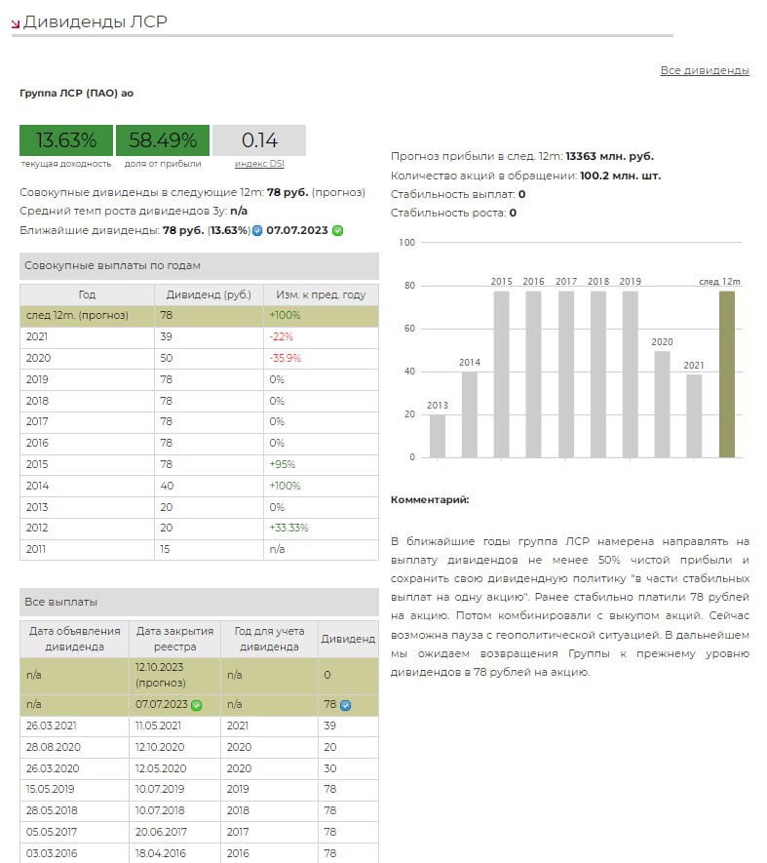
Task: Click the 'Дивиденд (руб.)' column header
Action: tap(209, 295)
